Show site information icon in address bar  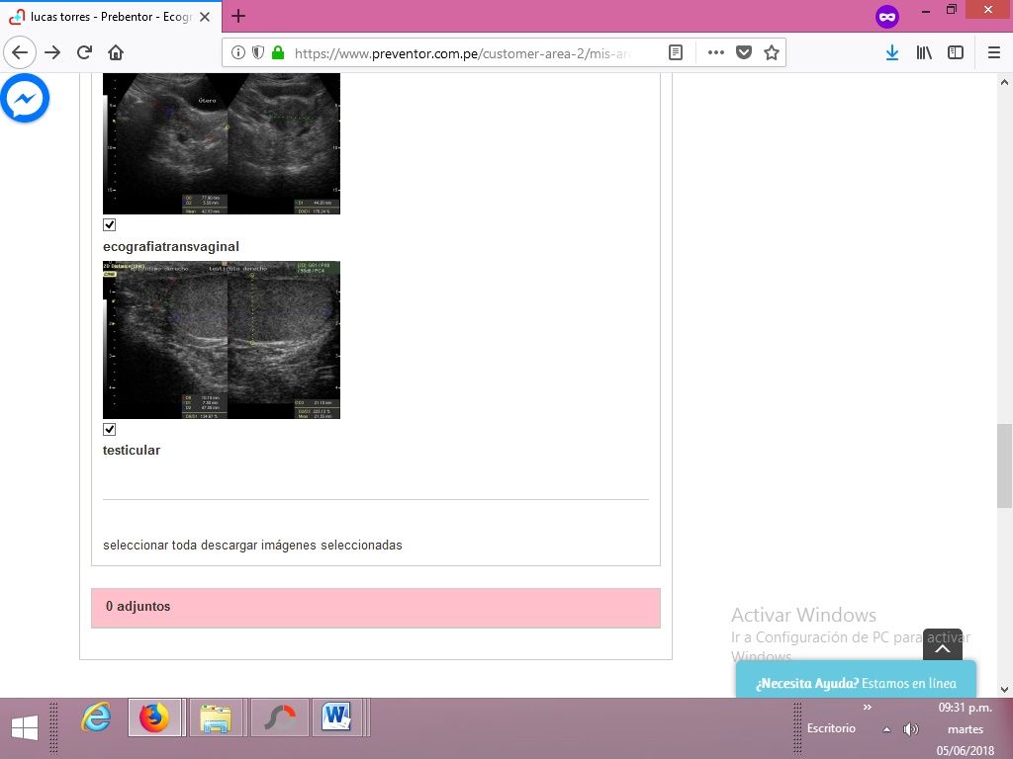pos(238,53)
